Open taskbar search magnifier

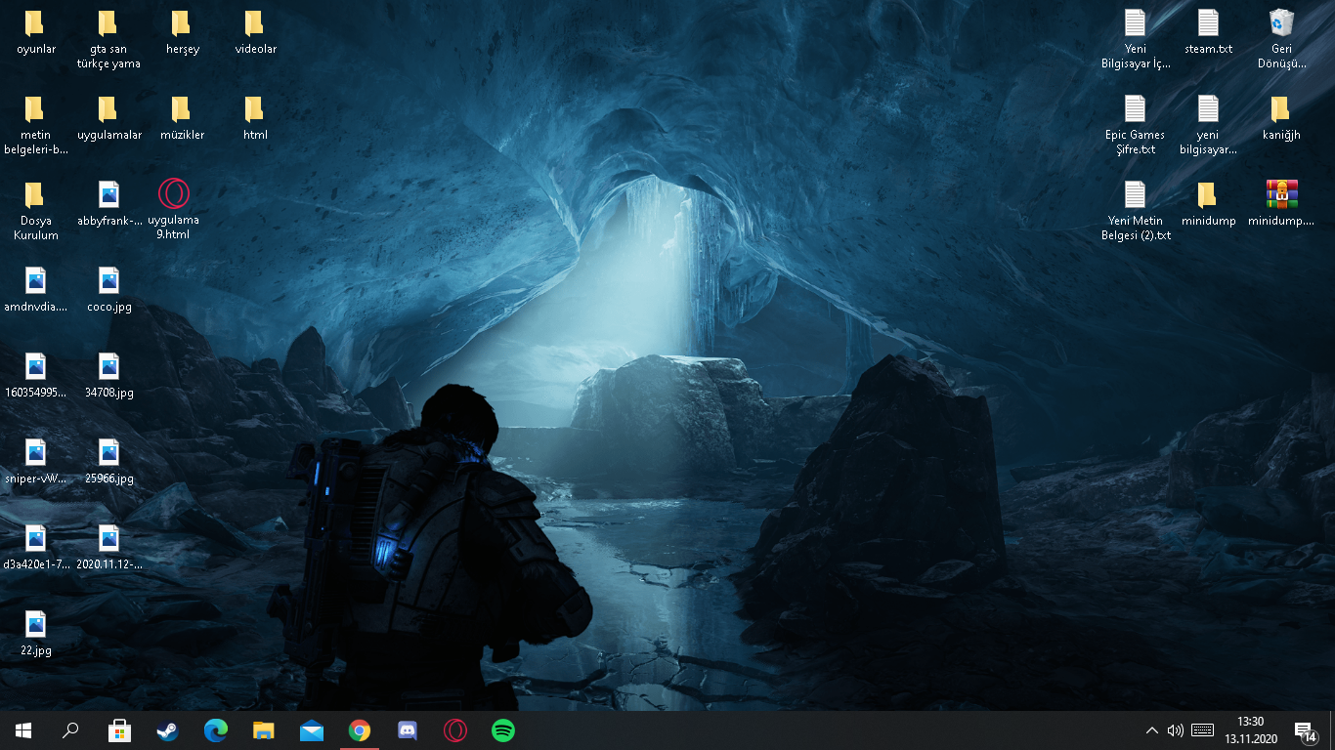point(70,730)
